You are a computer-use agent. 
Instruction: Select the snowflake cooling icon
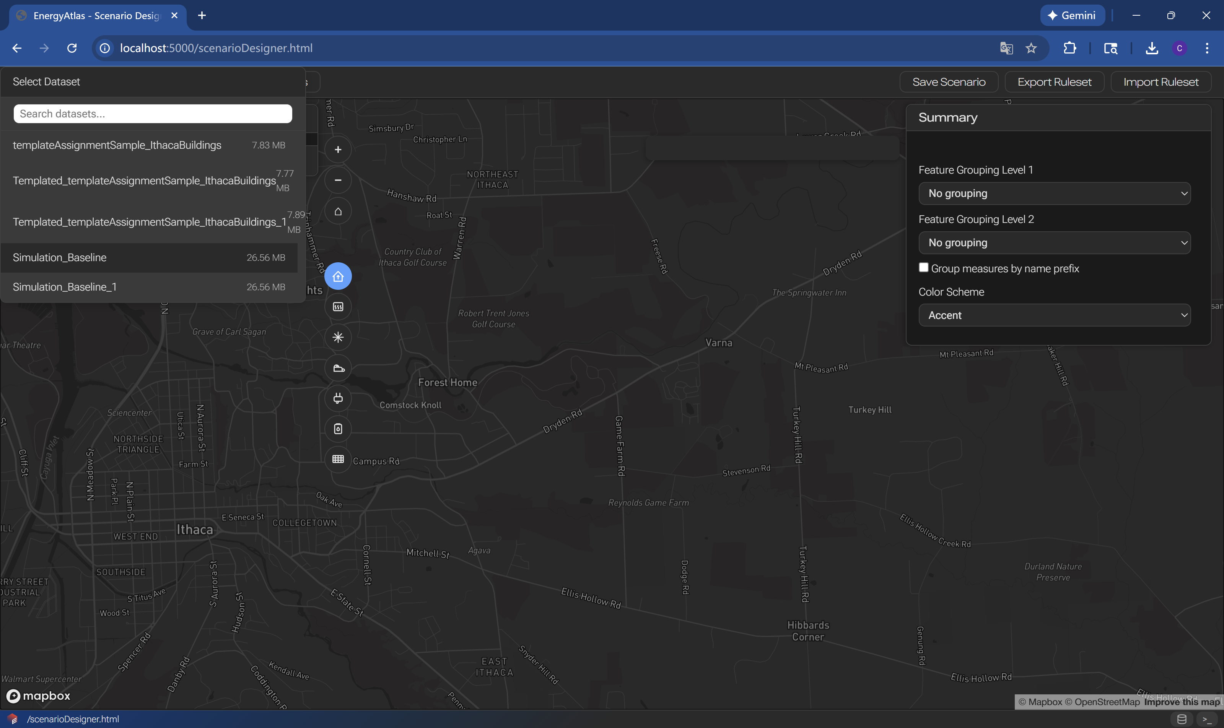338,337
